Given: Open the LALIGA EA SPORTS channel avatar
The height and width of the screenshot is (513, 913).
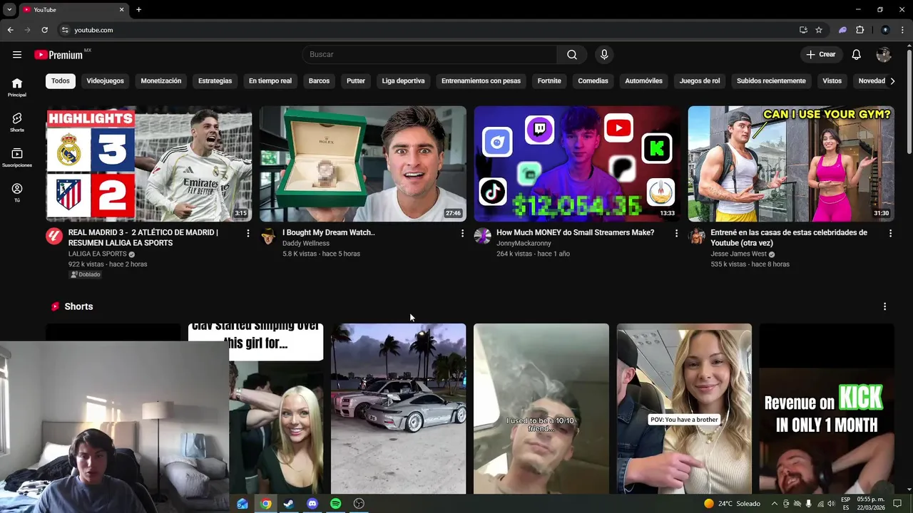Looking at the screenshot, I should (54, 237).
